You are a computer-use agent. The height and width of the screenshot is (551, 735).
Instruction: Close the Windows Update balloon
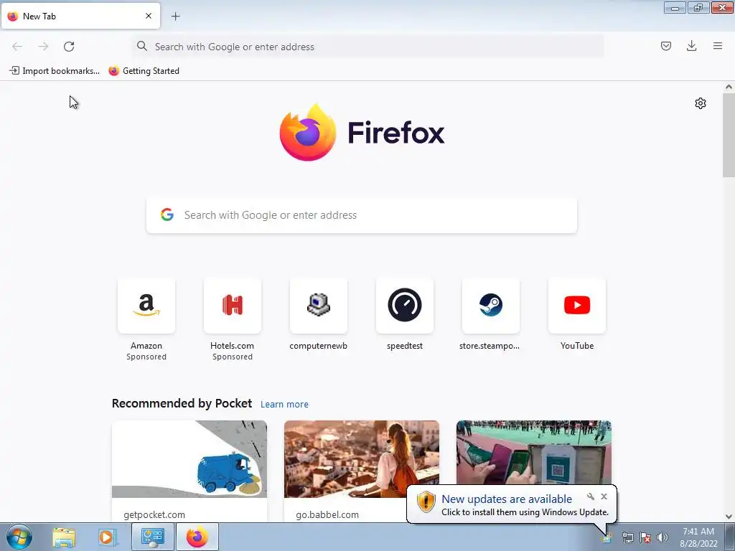click(x=604, y=496)
